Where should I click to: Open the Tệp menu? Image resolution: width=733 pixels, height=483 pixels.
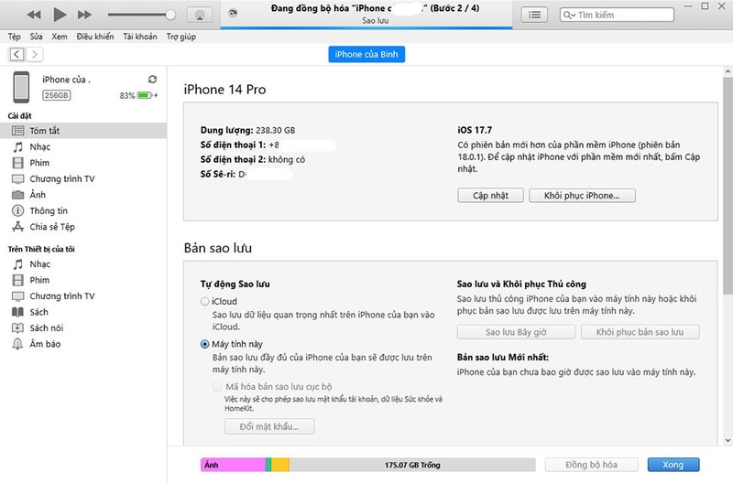(x=14, y=37)
